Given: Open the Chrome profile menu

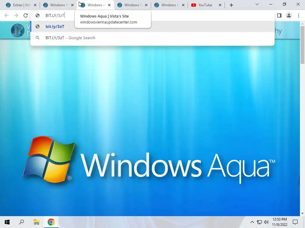Looking at the screenshot, I should pyautogui.click(x=289, y=15).
